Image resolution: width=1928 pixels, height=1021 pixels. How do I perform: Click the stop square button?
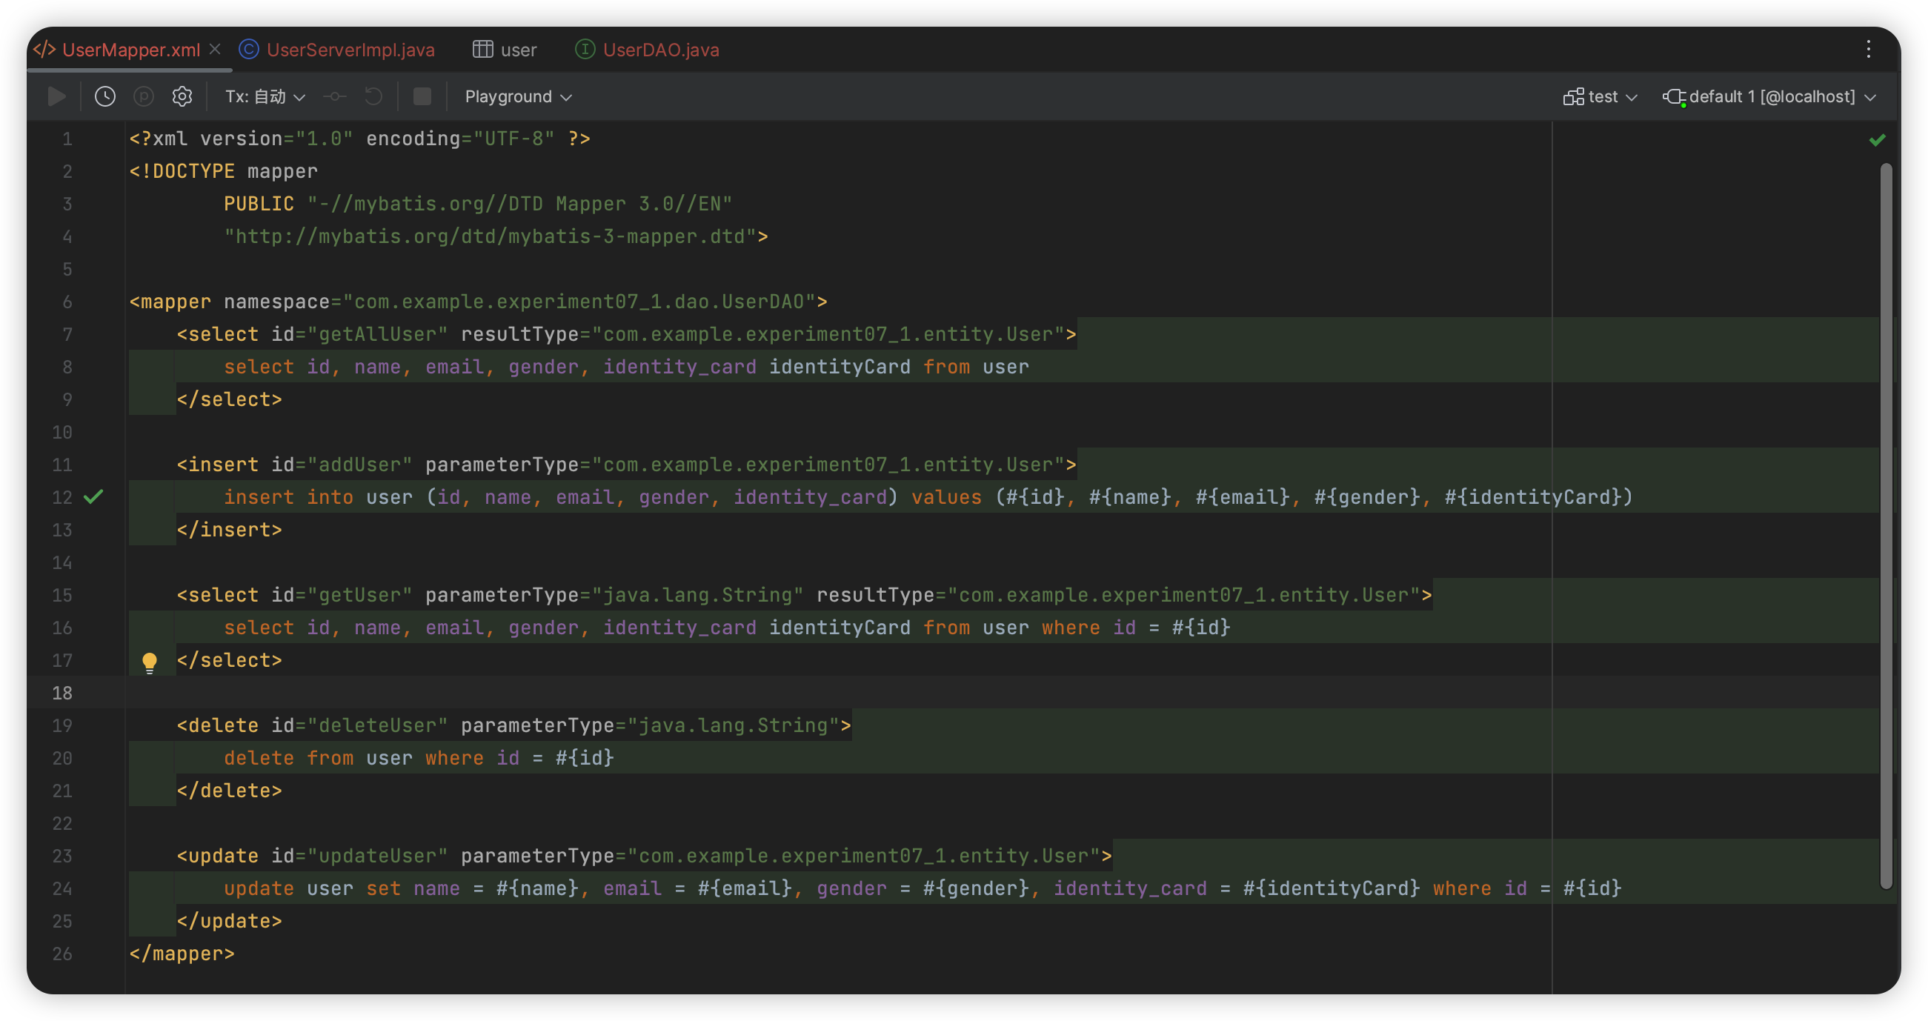pos(422,96)
